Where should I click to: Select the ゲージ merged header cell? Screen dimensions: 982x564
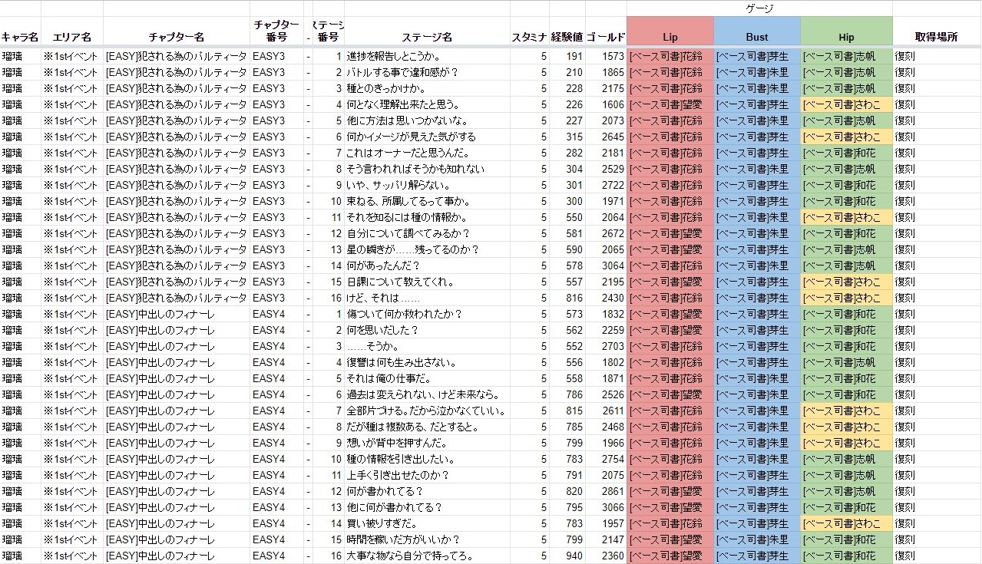[x=759, y=8]
